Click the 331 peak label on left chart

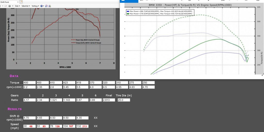[77, 9]
